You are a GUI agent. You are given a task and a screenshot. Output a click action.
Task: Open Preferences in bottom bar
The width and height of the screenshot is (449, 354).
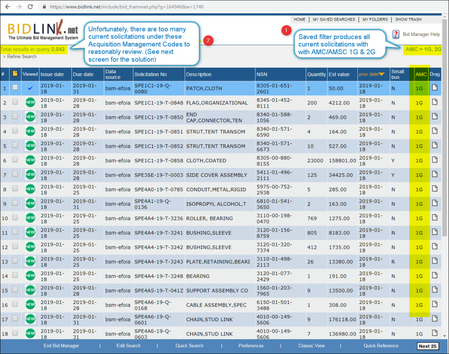pos(251,346)
